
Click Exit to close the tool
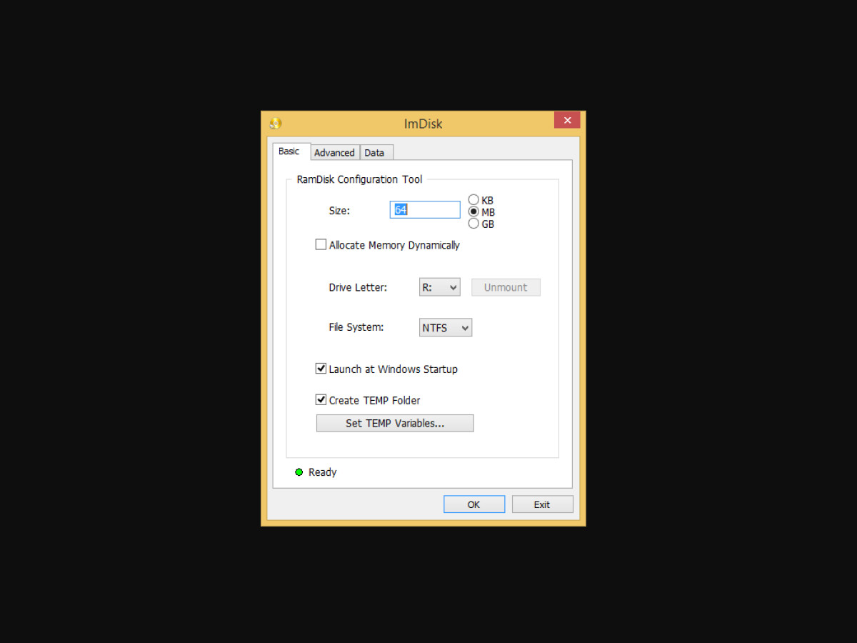(x=542, y=504)
